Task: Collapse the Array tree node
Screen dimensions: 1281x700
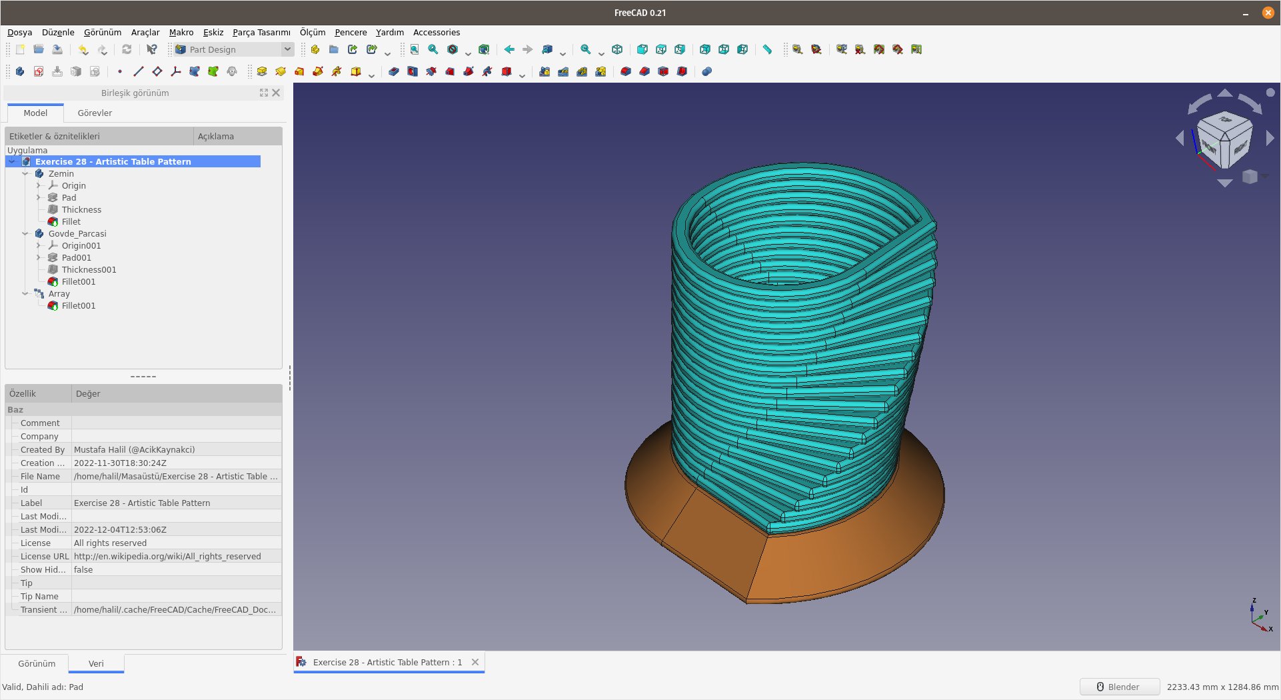Action: tap(25, 293)
